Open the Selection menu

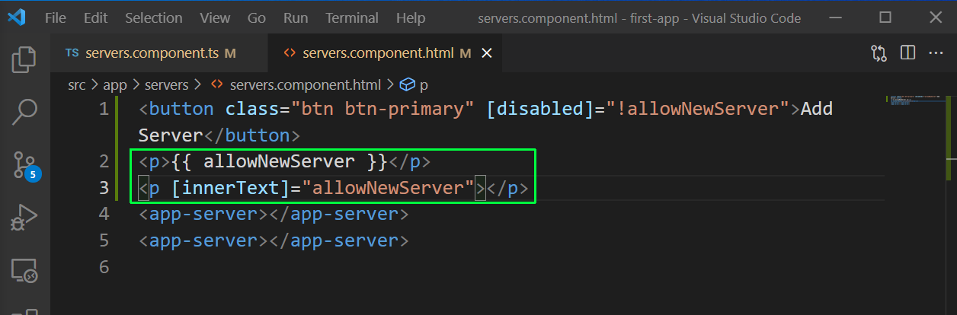pyautogui.click(x=154, y=17)
